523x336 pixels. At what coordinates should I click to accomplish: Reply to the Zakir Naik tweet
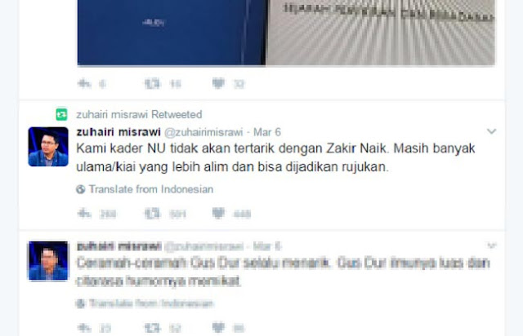pos(84,213)
